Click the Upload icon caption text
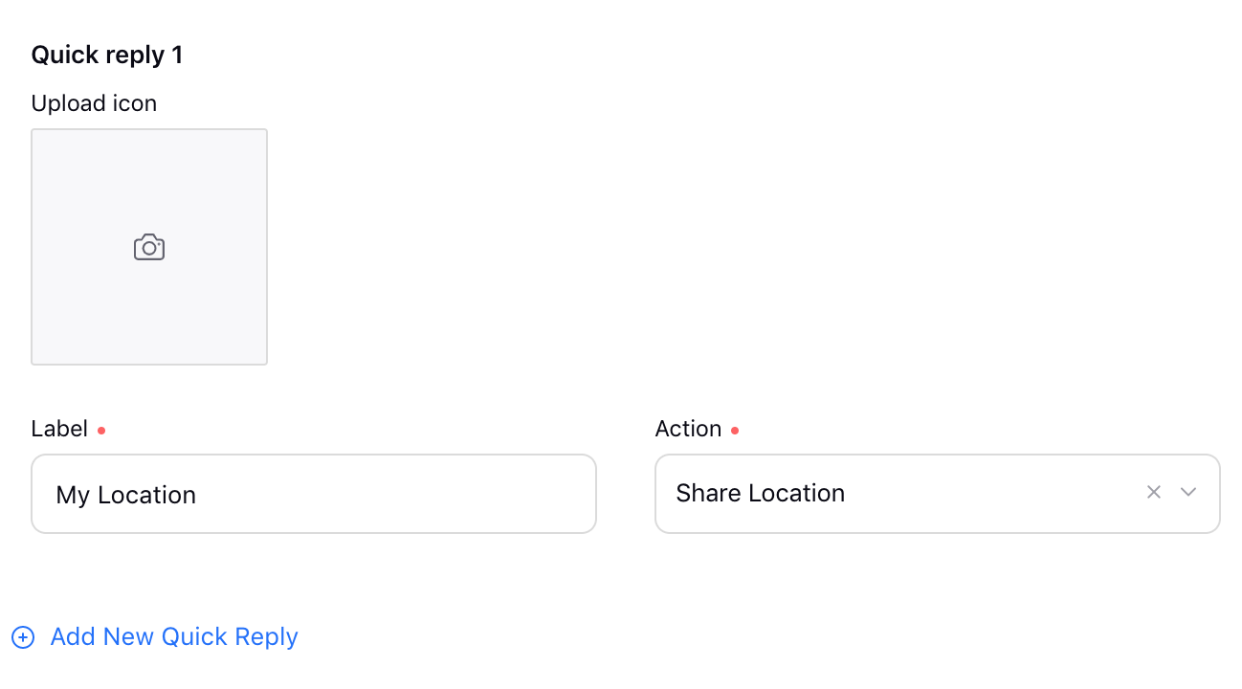The width and height of the screenshot is (1242, 689). [x=94, y=103]
